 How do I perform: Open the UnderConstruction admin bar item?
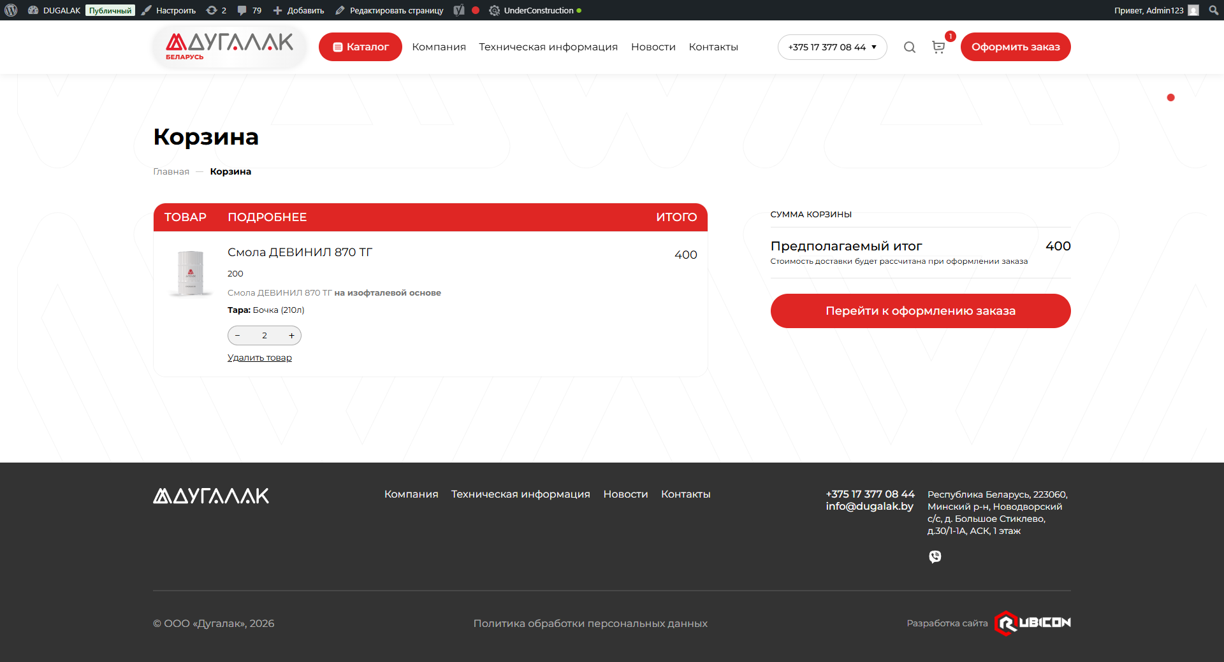[535, 10]
